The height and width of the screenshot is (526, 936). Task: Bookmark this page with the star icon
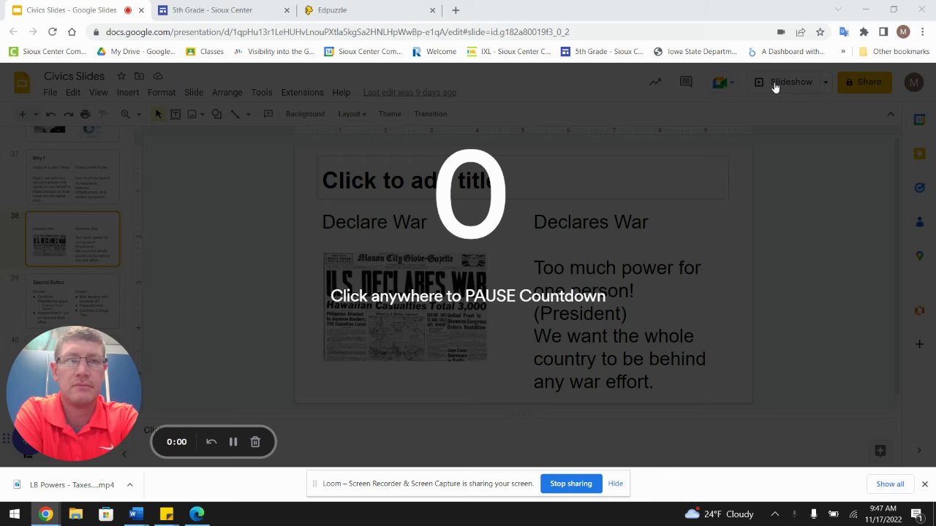820,32
